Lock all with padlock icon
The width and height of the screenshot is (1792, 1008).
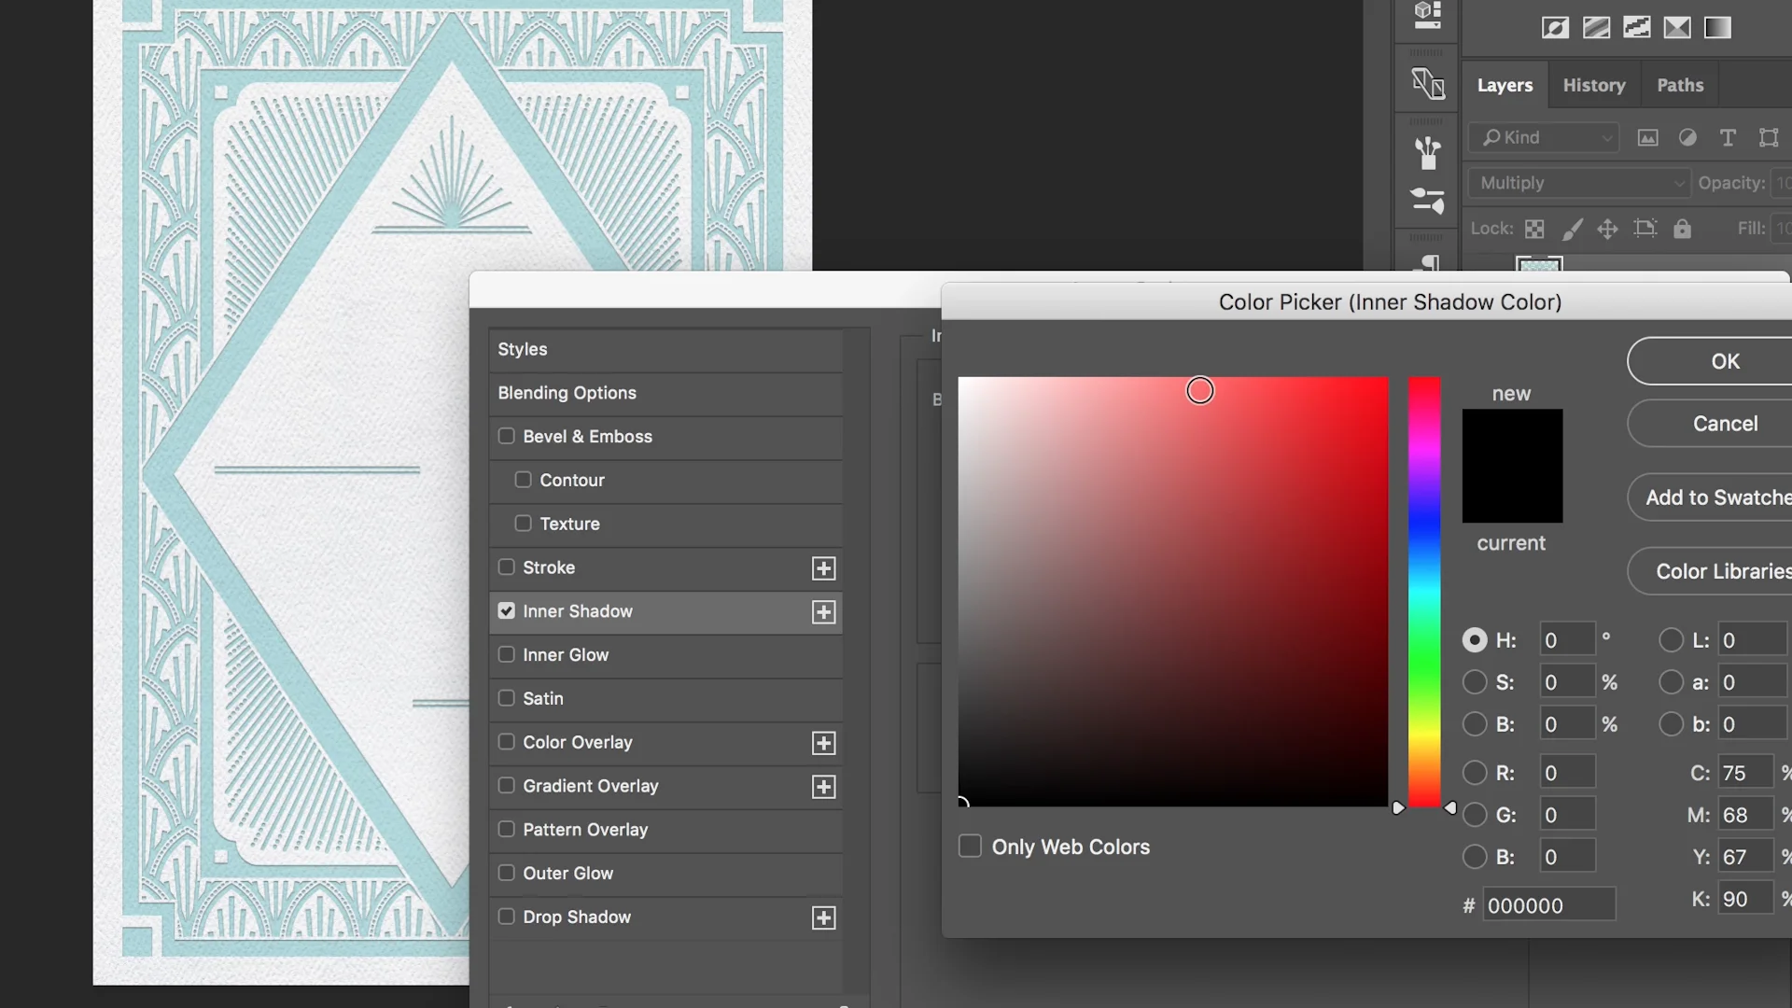[x=1682, y=229]
